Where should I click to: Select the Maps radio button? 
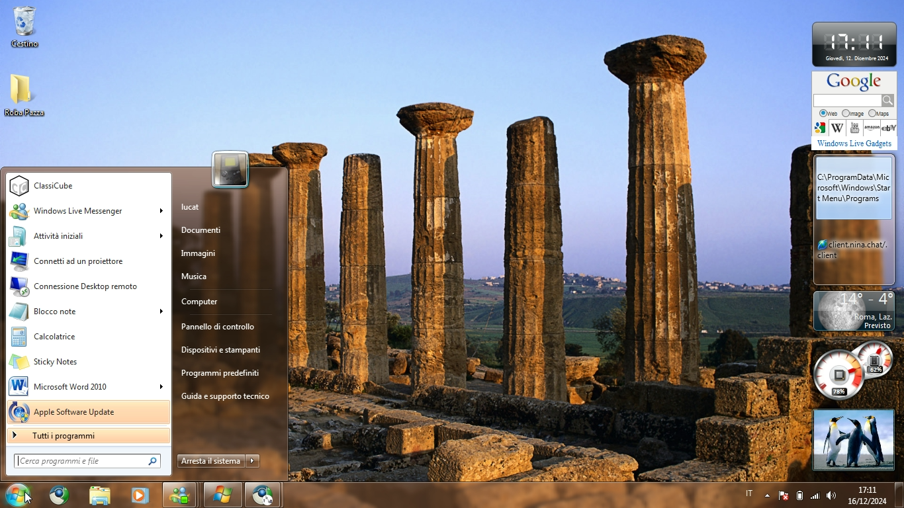point(872,114)
